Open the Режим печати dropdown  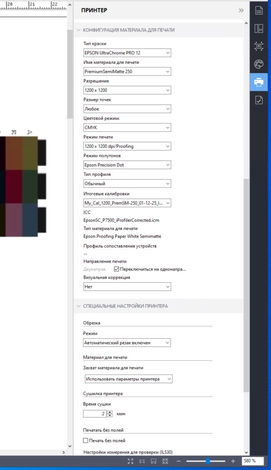pyautogui.click(x=127, y=146)
